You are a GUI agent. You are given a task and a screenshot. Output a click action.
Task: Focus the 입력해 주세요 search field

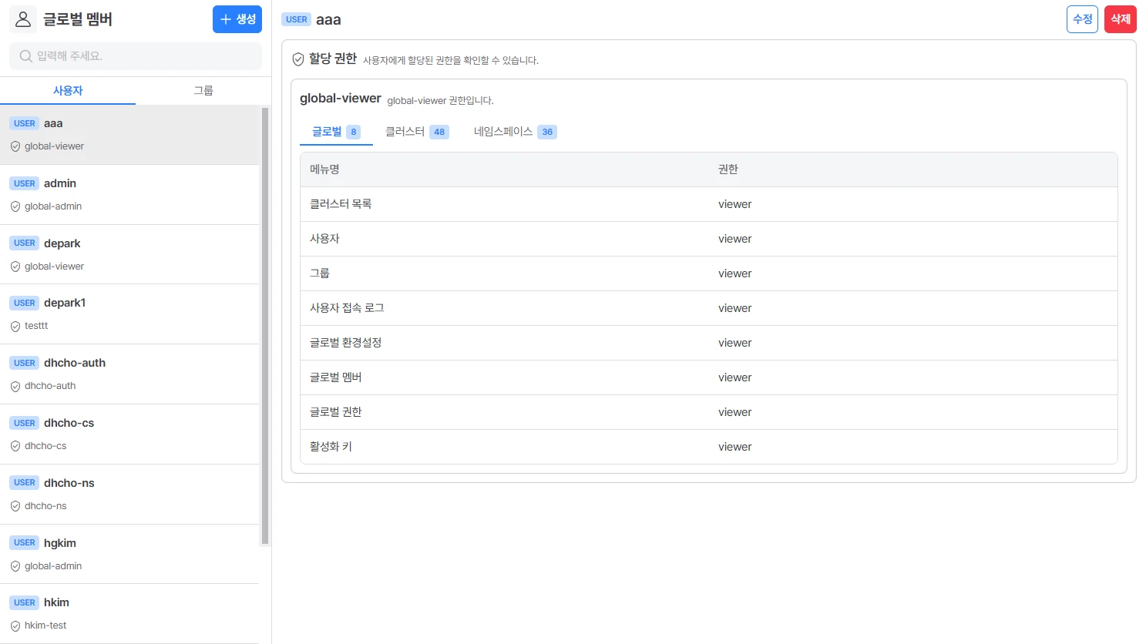136,56
